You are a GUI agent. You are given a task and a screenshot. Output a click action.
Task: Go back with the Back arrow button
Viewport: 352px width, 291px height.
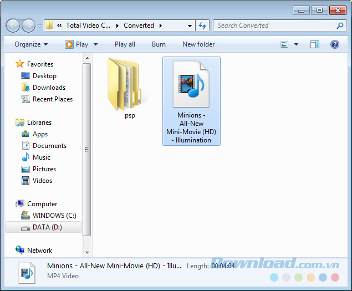click(13, 25)
